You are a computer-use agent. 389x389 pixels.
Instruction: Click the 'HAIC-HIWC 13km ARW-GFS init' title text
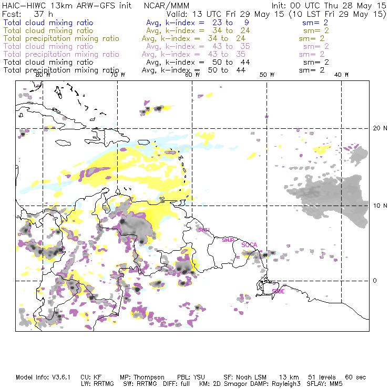pyautogui.click(x=67, y=5)
